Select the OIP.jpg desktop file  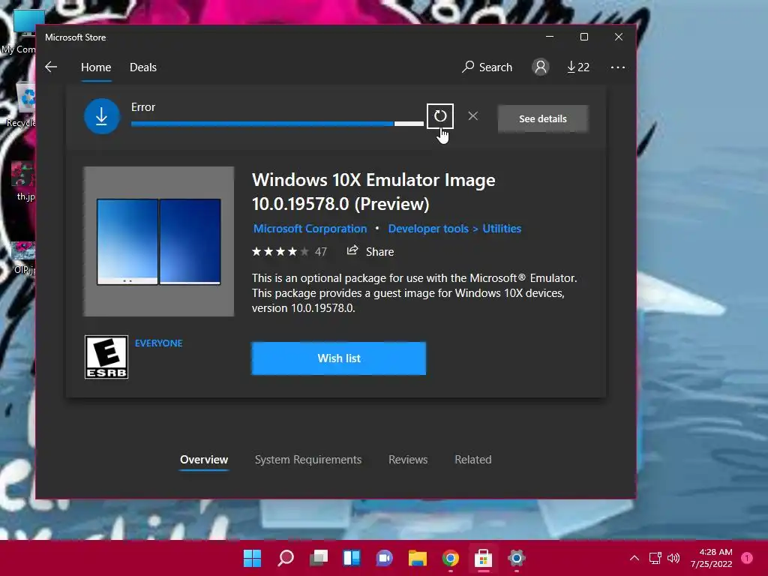click(x=23, y=258)
